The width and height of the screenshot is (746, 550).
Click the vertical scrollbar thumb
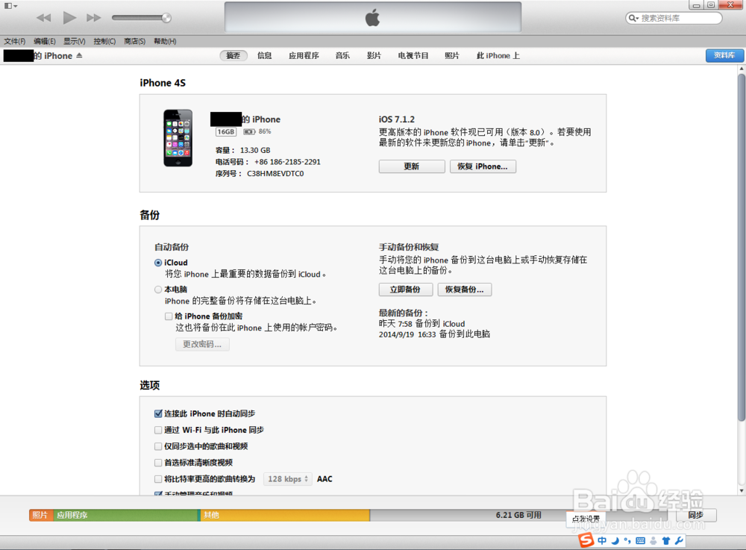tap(742, 248)
